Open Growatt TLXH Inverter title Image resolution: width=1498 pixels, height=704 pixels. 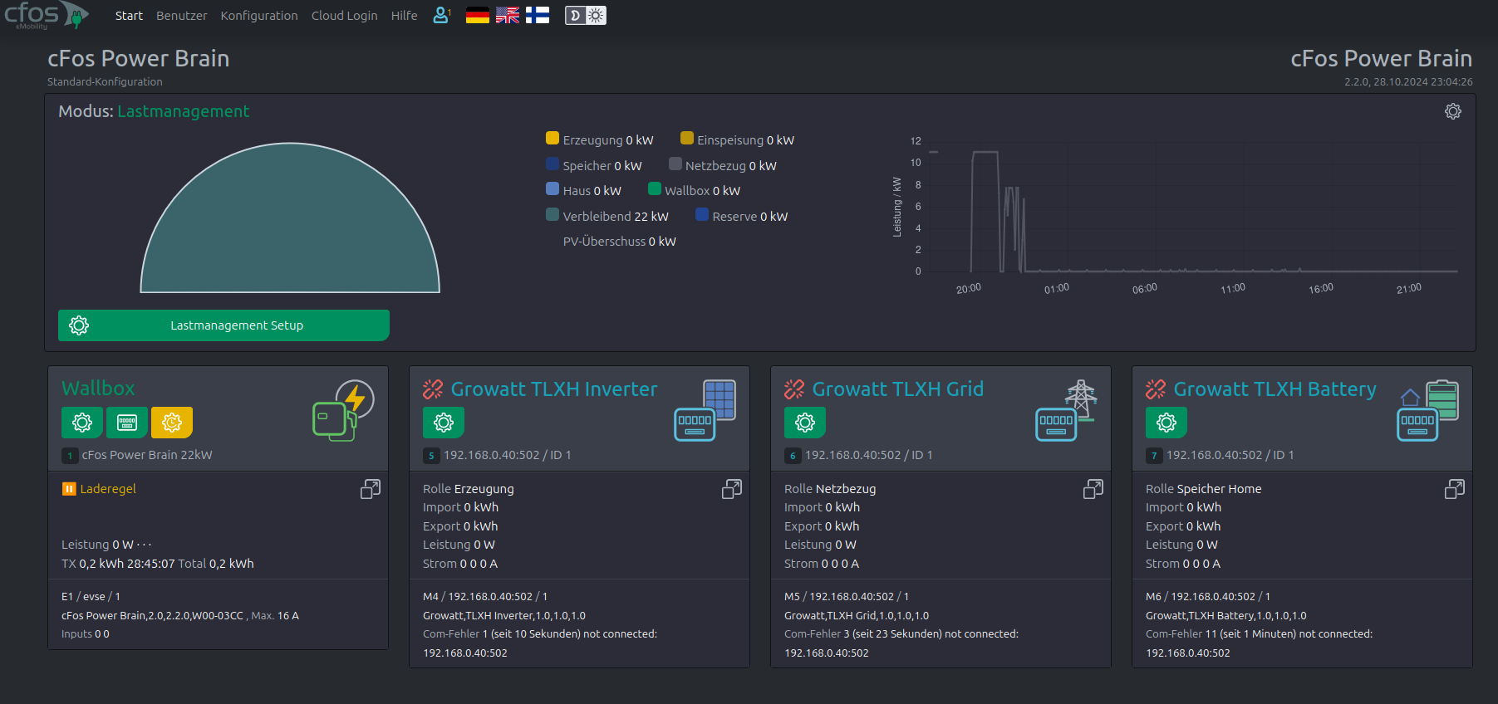click(x=554, y=389)
